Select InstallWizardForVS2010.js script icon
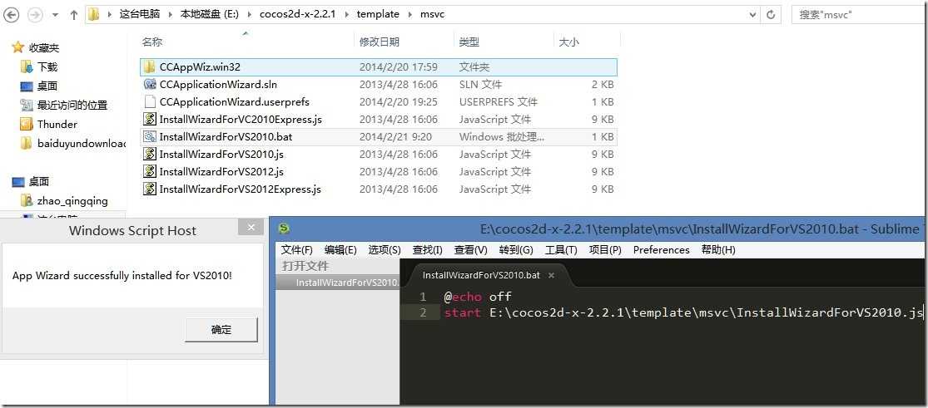The width and height of the screenshot is (928, 408). click(150, 155)
